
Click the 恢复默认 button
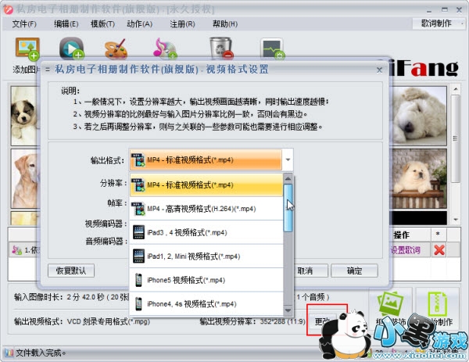(x=71, y=271)
